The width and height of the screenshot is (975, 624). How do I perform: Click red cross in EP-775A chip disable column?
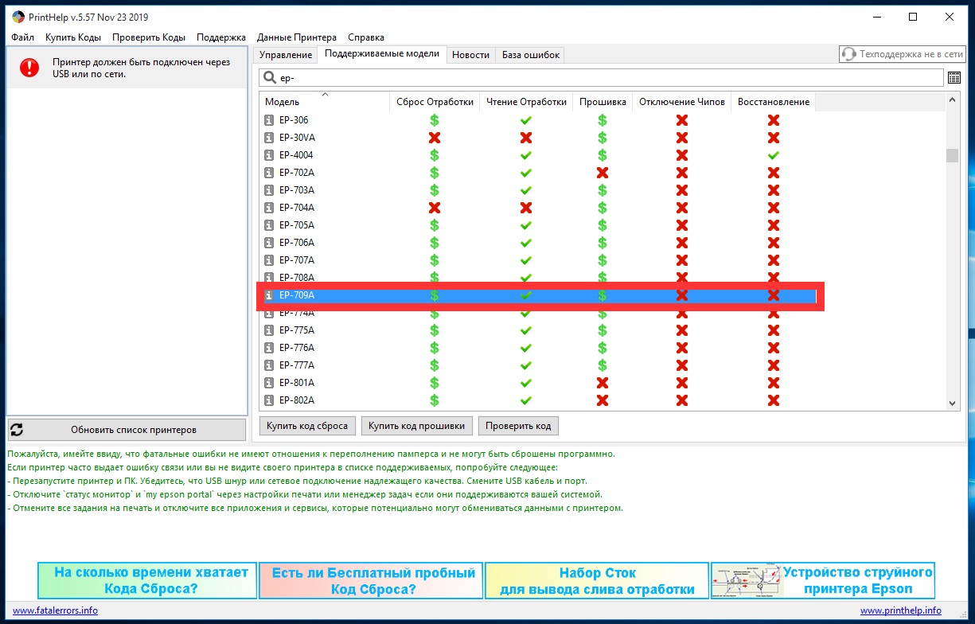click(x=682, y=330)
